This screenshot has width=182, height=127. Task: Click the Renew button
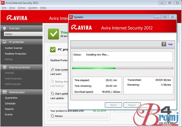click(x=79, y=116)
